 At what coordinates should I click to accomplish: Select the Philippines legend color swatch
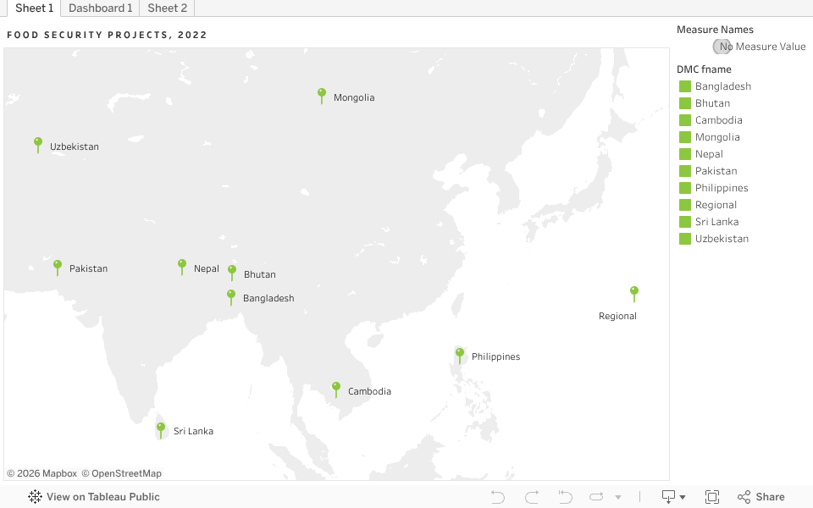pos(685,188)
